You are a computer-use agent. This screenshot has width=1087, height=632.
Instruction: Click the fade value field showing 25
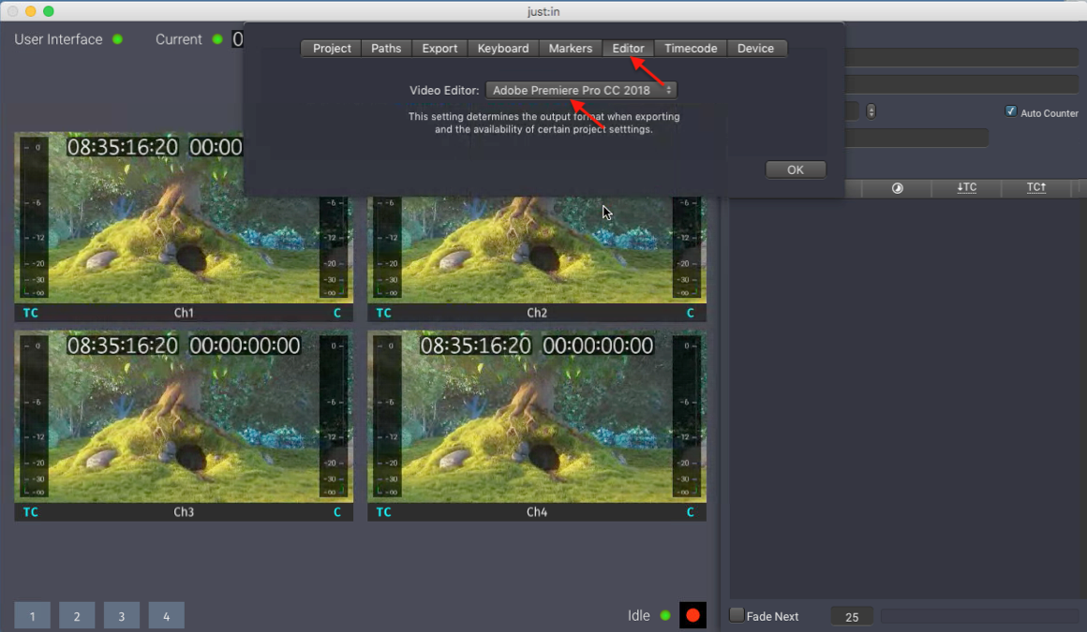pyautogui.click(x=852, y=616)
